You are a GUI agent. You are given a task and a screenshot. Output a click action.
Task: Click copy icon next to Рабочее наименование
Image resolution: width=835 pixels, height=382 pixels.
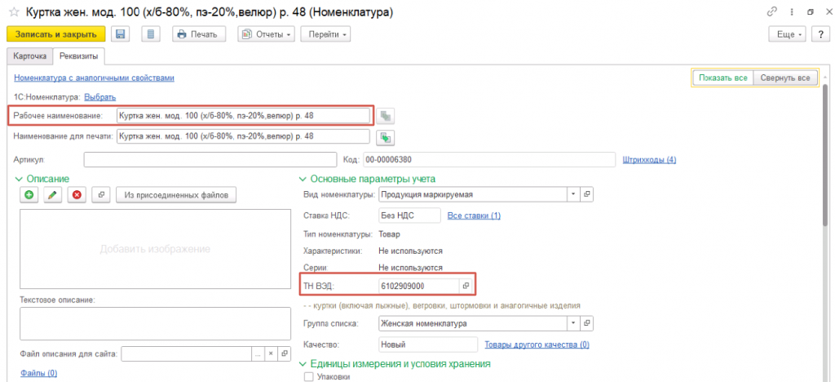[387, 115]
